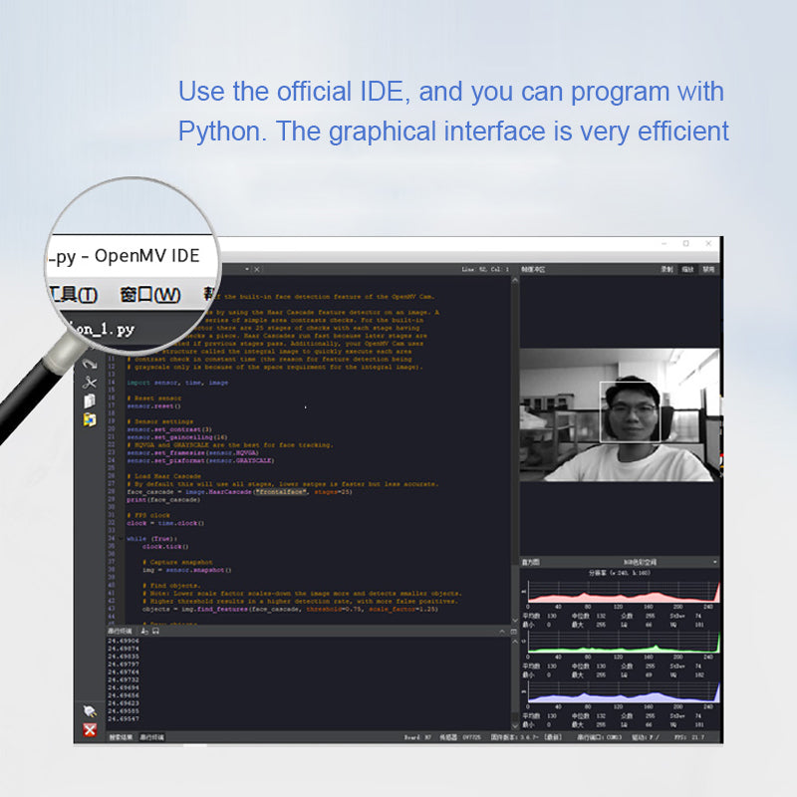Click the Cut scissors icon
The height and width of the screenshot is (797, 797).
pyautogui.click(x=89, y=383)
